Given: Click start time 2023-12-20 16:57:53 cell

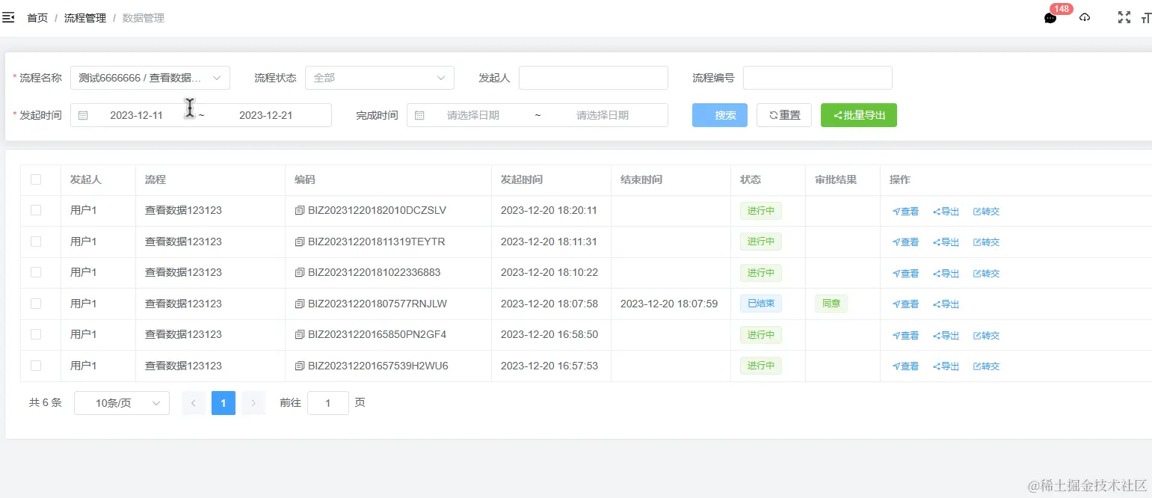Looking at the screenshot, I should point(549,366).
